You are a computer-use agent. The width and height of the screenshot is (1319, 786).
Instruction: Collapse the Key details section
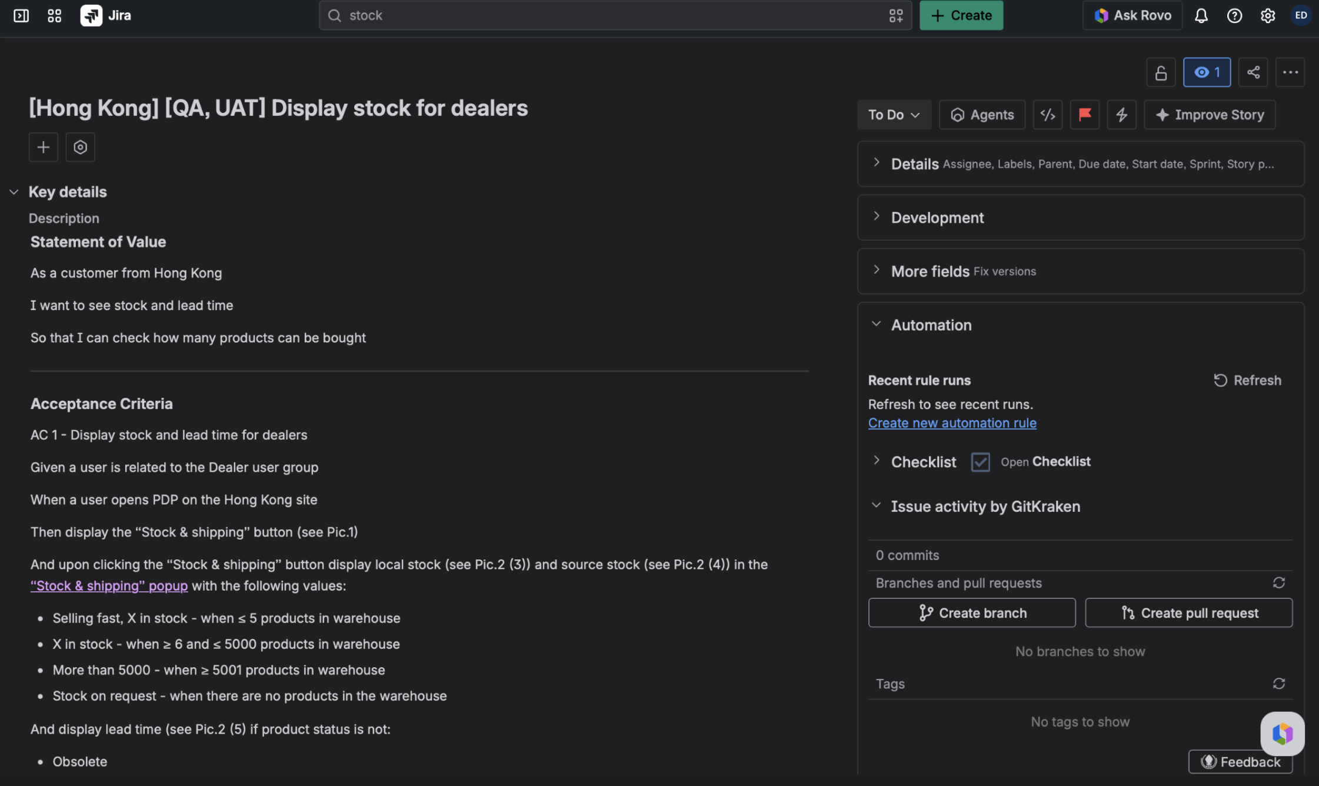[14, 192]
